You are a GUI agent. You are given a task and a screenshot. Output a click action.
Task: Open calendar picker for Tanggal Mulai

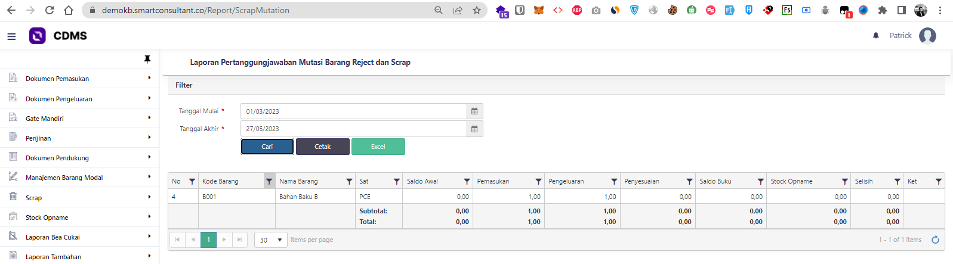tap(474, 111)
